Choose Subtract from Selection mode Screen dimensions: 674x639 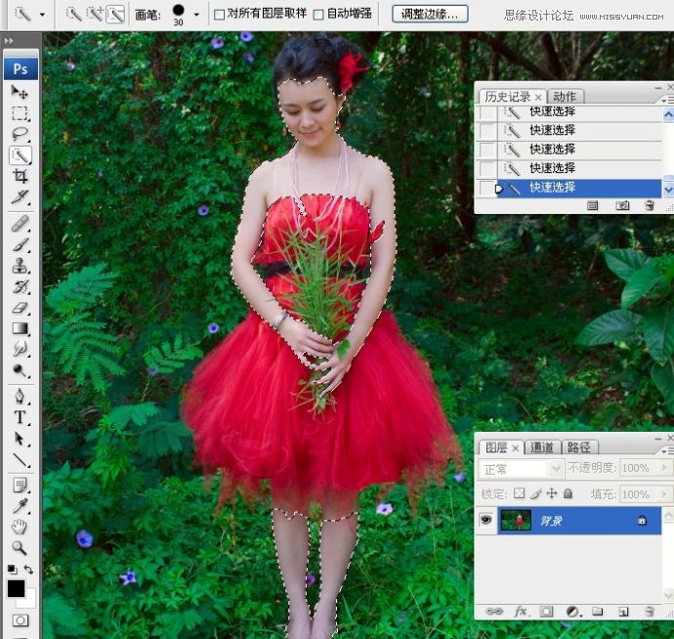[x=115, y=15]
